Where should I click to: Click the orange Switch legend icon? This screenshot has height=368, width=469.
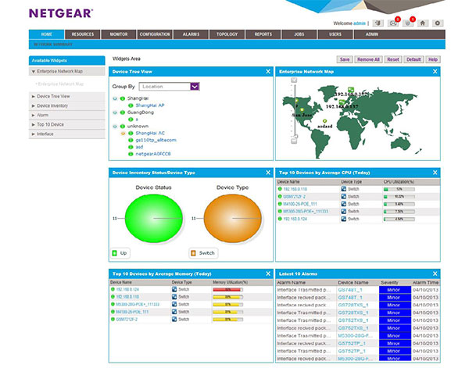click(x=193, y=253)
